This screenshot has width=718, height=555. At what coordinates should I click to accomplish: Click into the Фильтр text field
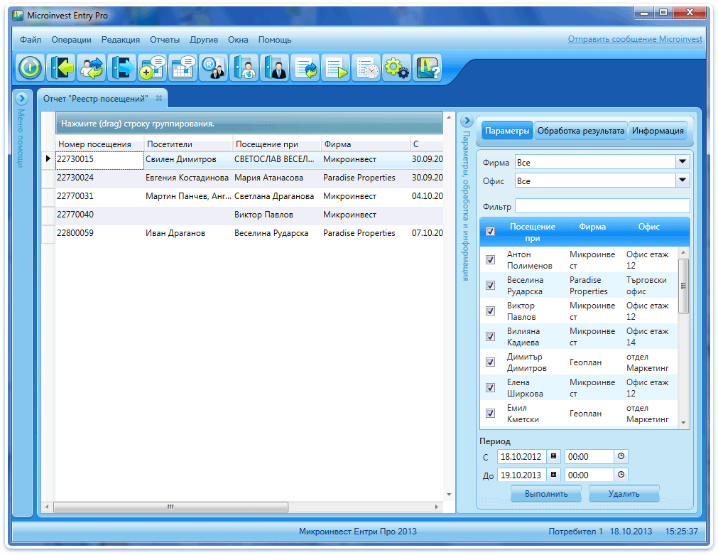click(602, 206)
